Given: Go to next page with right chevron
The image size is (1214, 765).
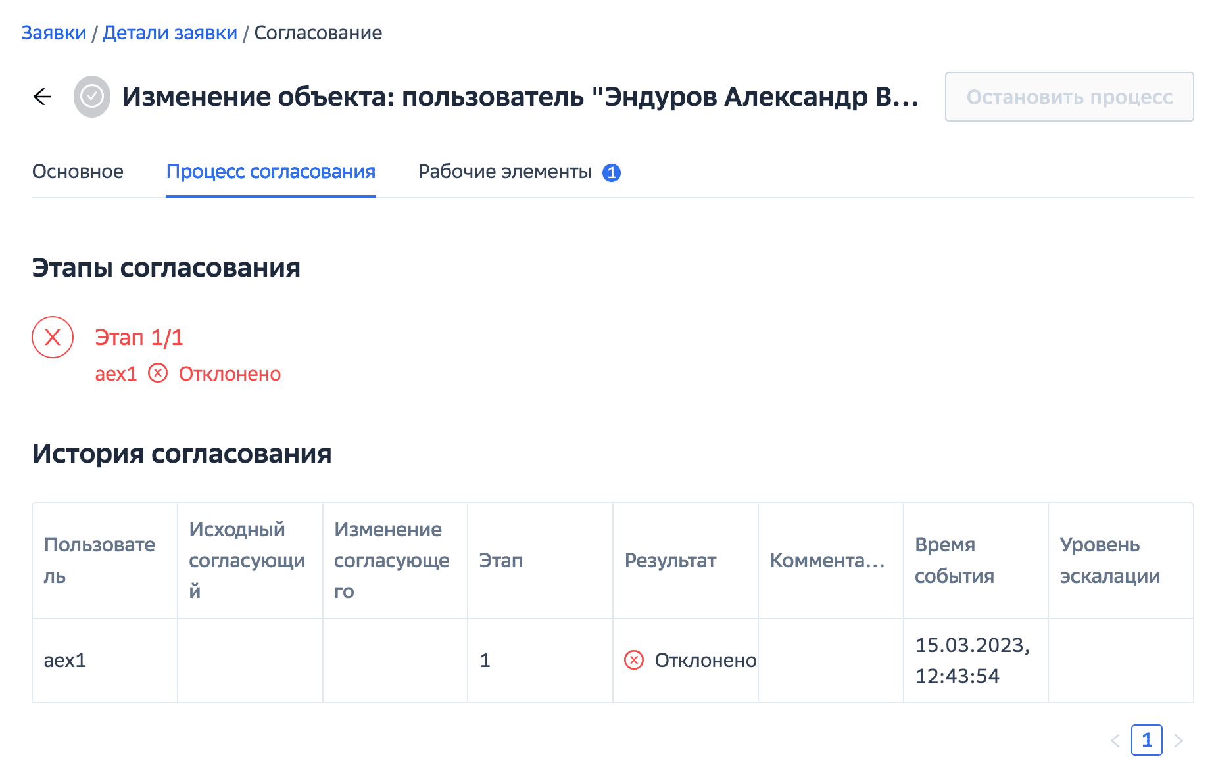Looking at the screenshot, I should [x=1178, y=741].
